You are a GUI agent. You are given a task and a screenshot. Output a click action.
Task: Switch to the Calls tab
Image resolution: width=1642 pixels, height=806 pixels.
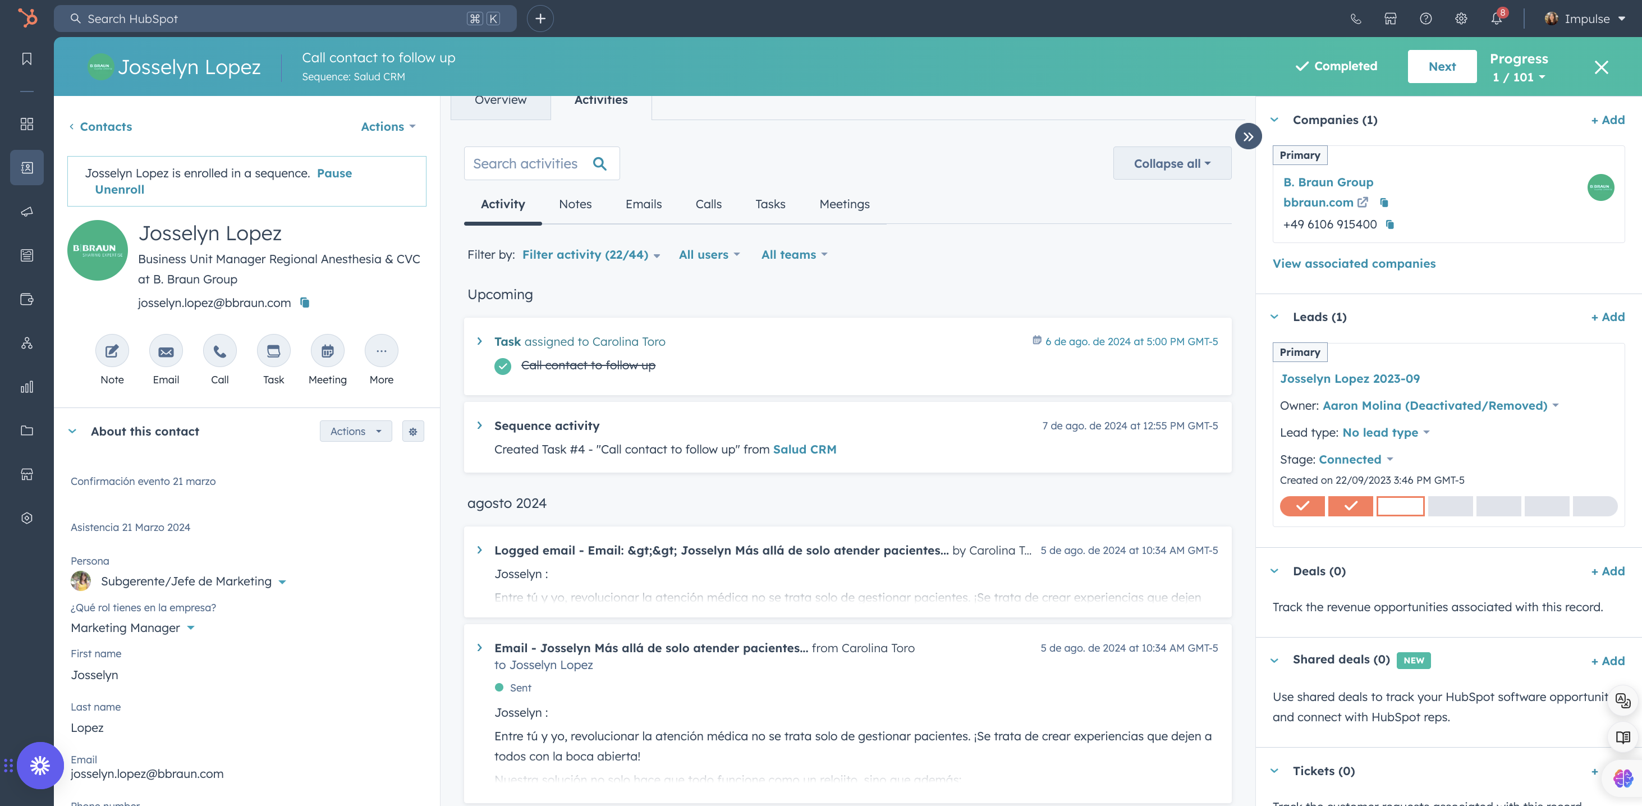(708, 205)
